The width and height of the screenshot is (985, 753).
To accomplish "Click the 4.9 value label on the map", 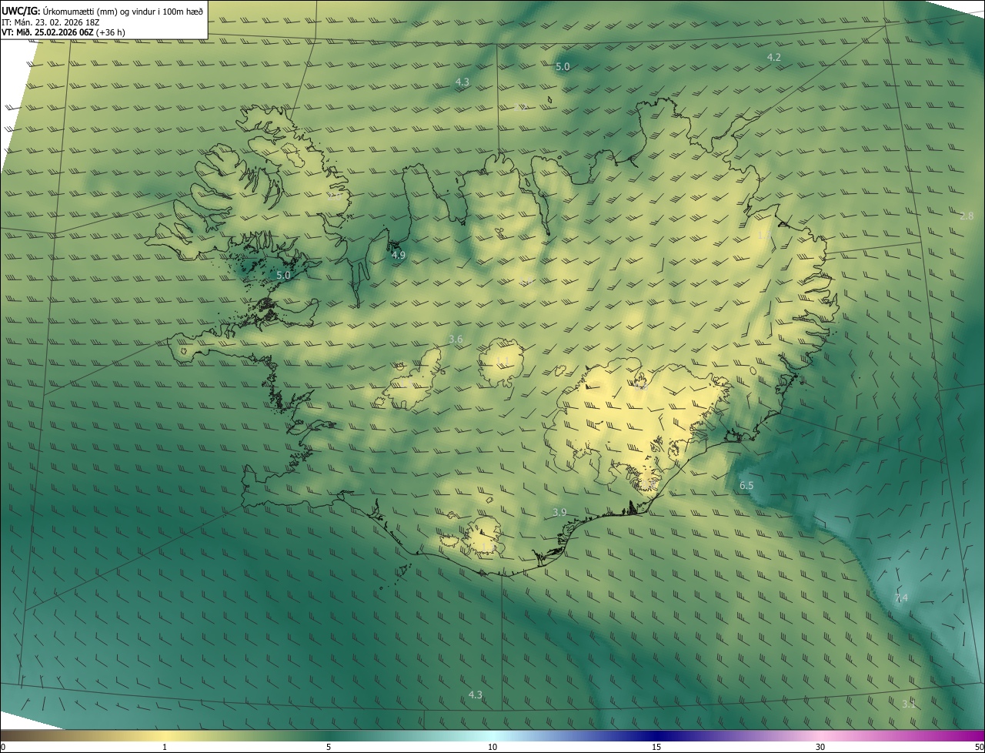I will point(399,255).
